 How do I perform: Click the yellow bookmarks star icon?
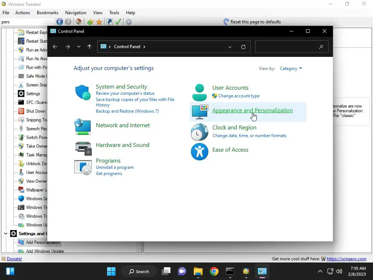99,22
